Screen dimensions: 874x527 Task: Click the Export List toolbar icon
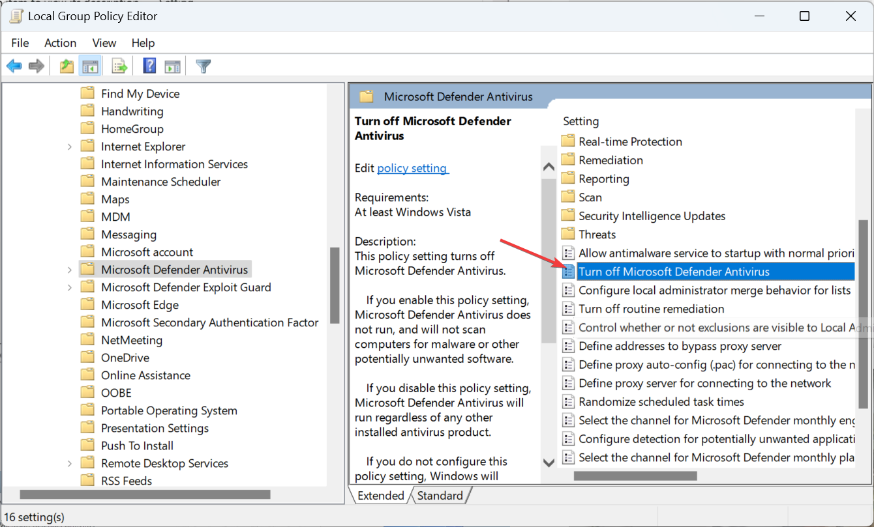click(119, 66)
